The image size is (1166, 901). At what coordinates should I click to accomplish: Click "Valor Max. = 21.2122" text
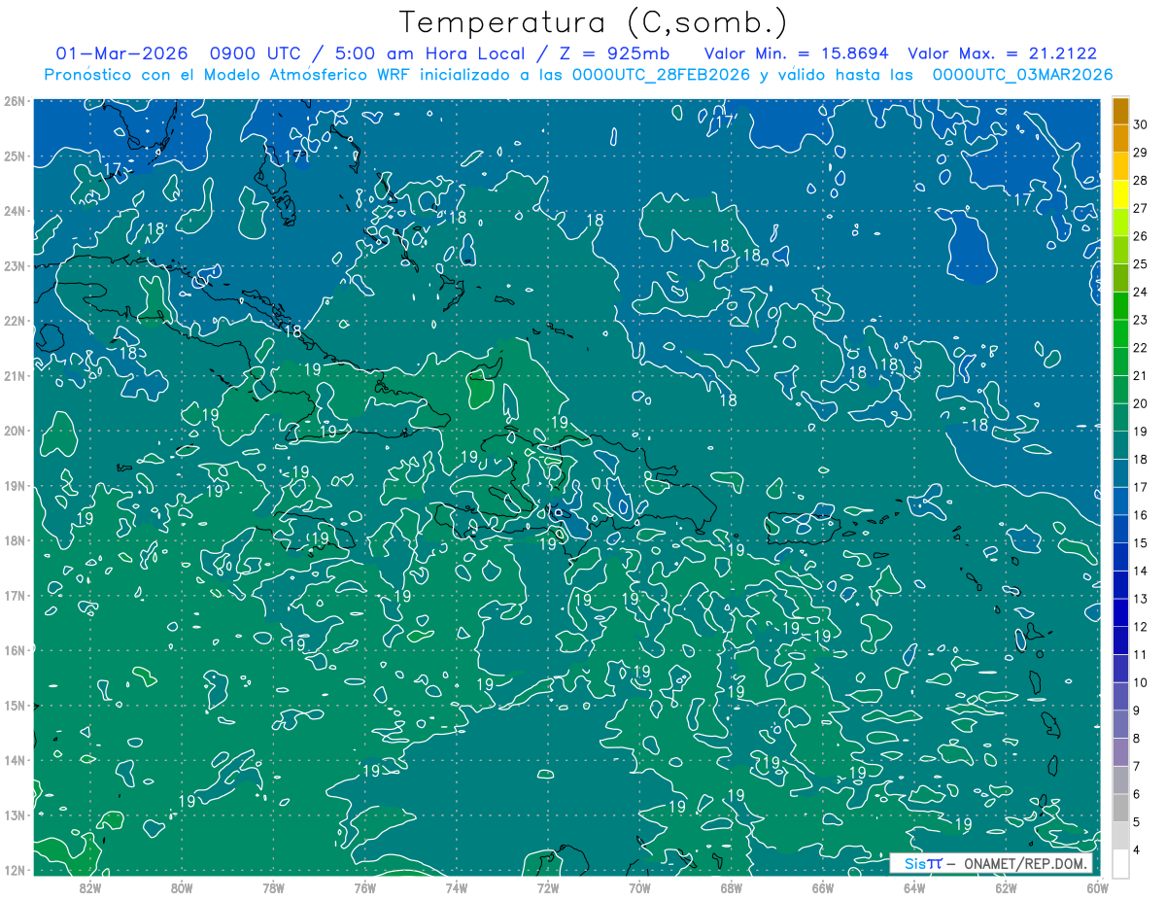point(1003,53)
